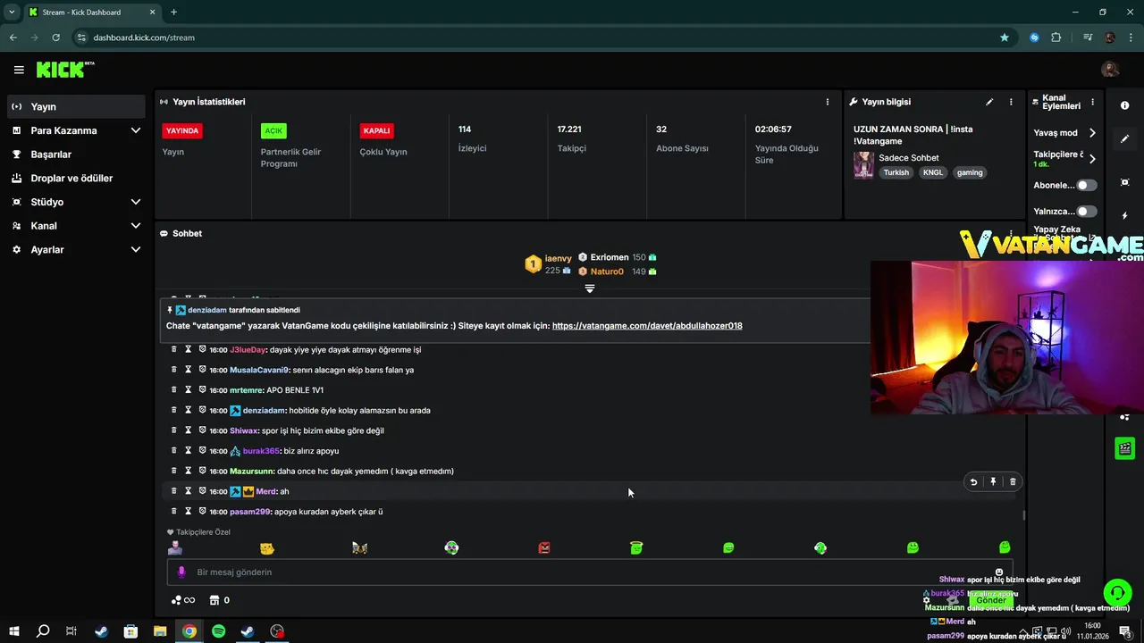The height and width of the screenshot is (643, 1144).
Task: Click the Kick logo
Action: [65, 70]
